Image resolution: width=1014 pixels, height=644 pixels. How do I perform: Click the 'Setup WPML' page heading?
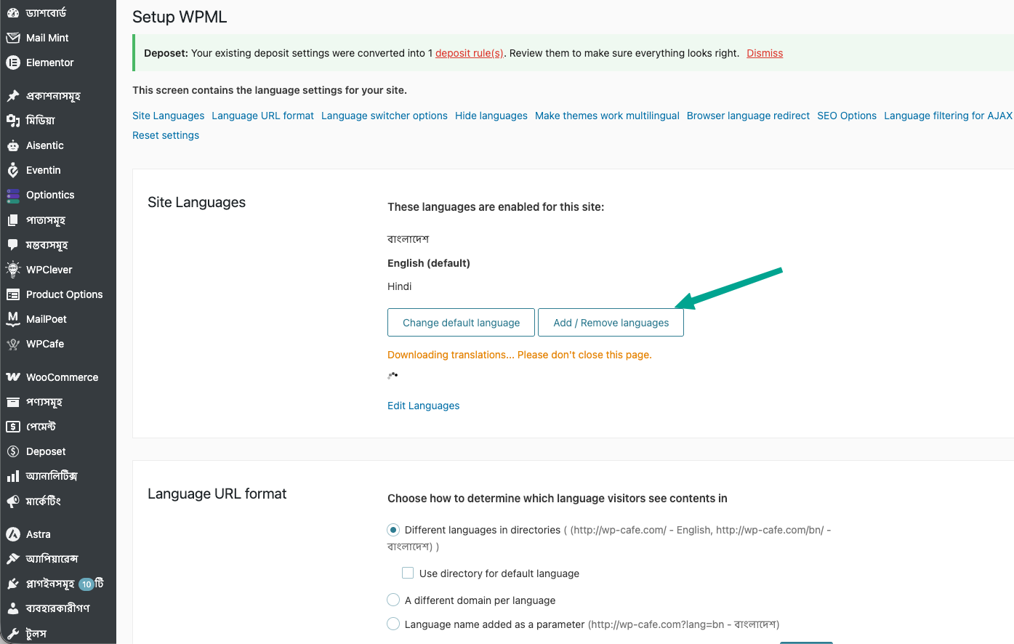pos(180,17)
